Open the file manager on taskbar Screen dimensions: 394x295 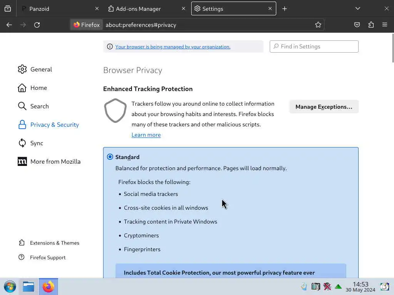tap(28, 287)
